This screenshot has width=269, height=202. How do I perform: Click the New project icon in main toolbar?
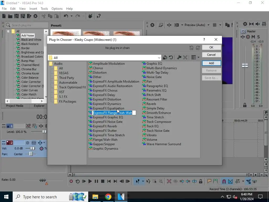[x=4, y=16]
